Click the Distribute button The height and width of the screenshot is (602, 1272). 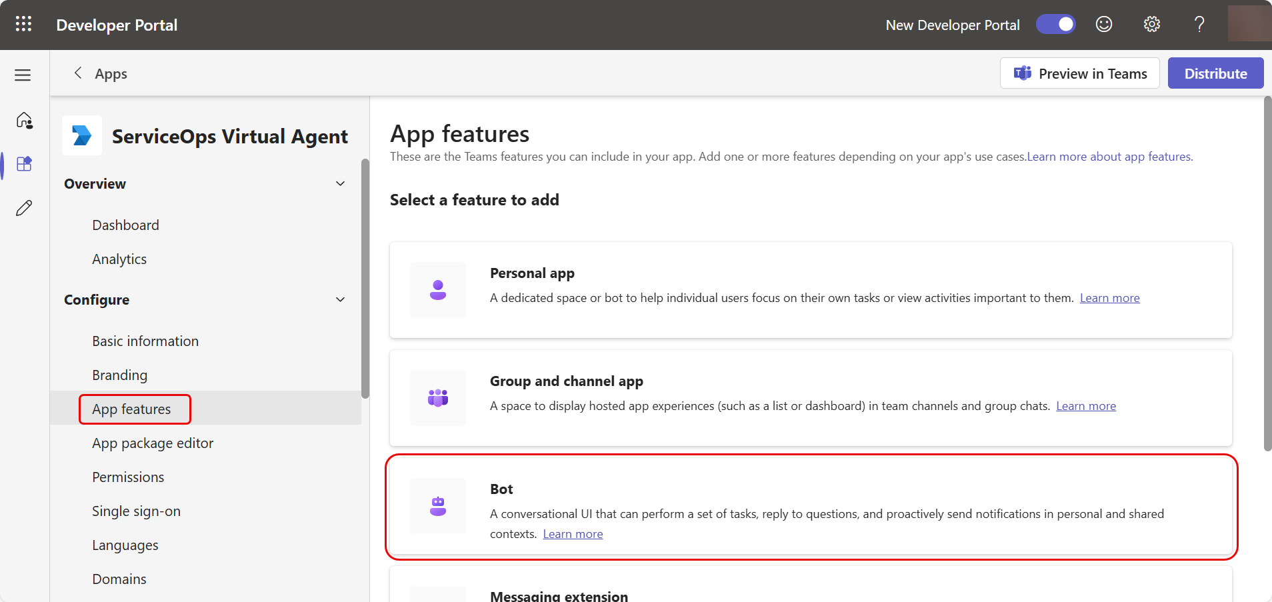click(x=1215, y=73)
